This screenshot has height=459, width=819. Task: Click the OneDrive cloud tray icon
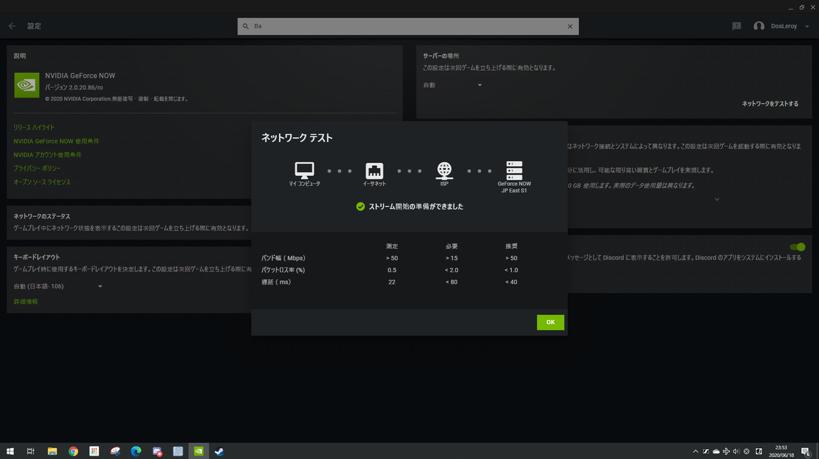[716, 451]
